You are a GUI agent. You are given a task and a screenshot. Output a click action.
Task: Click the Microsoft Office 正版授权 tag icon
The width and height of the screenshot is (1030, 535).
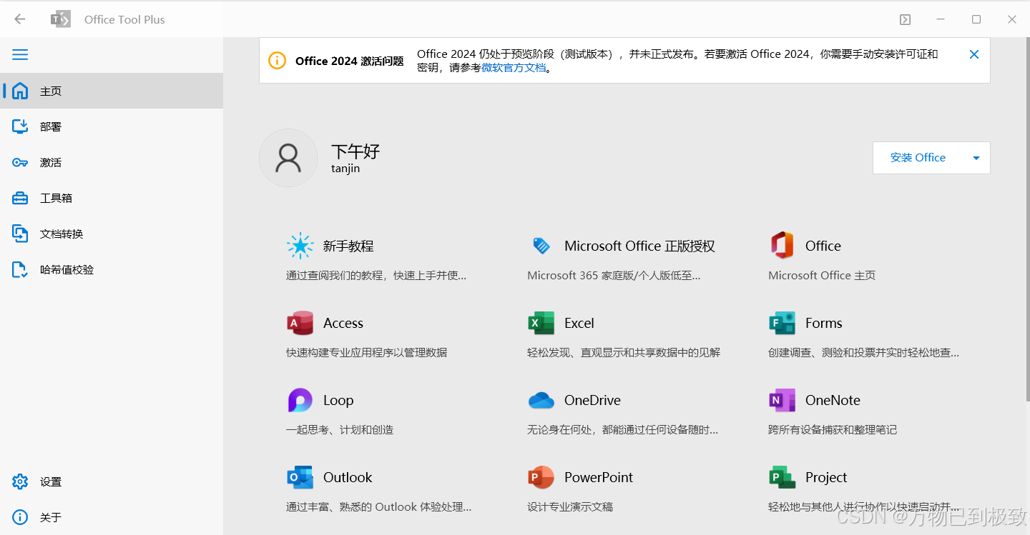click(x=541, y=246)
